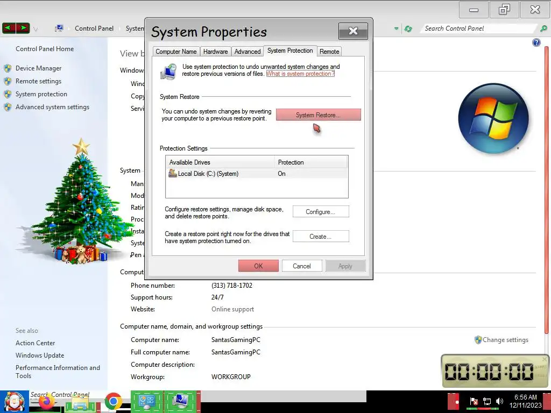Click the green Back arrow

9,28
